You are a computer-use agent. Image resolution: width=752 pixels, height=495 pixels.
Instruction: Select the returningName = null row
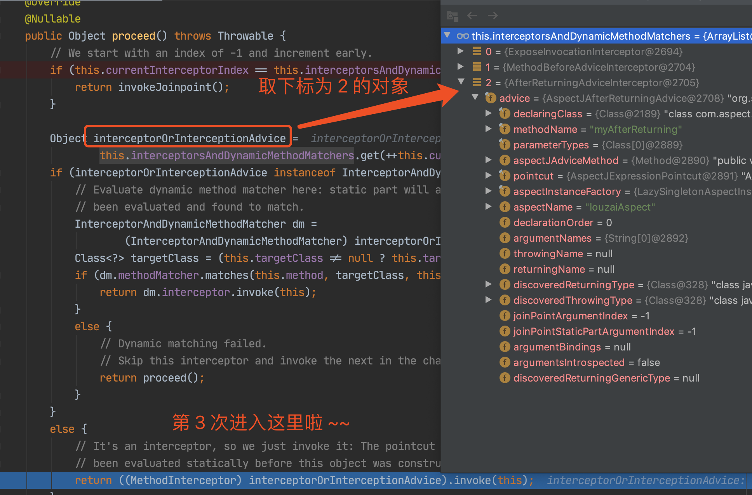[x=597, y=269]
